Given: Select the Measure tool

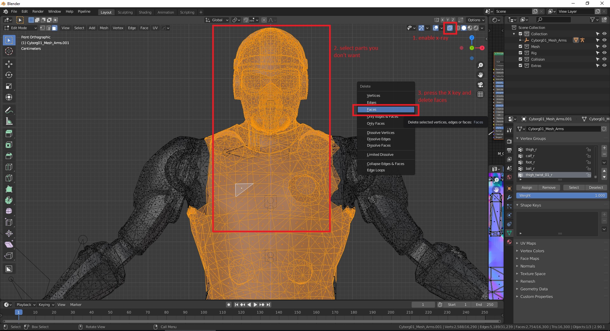Looking at the screenshot, I should (9, 122).
